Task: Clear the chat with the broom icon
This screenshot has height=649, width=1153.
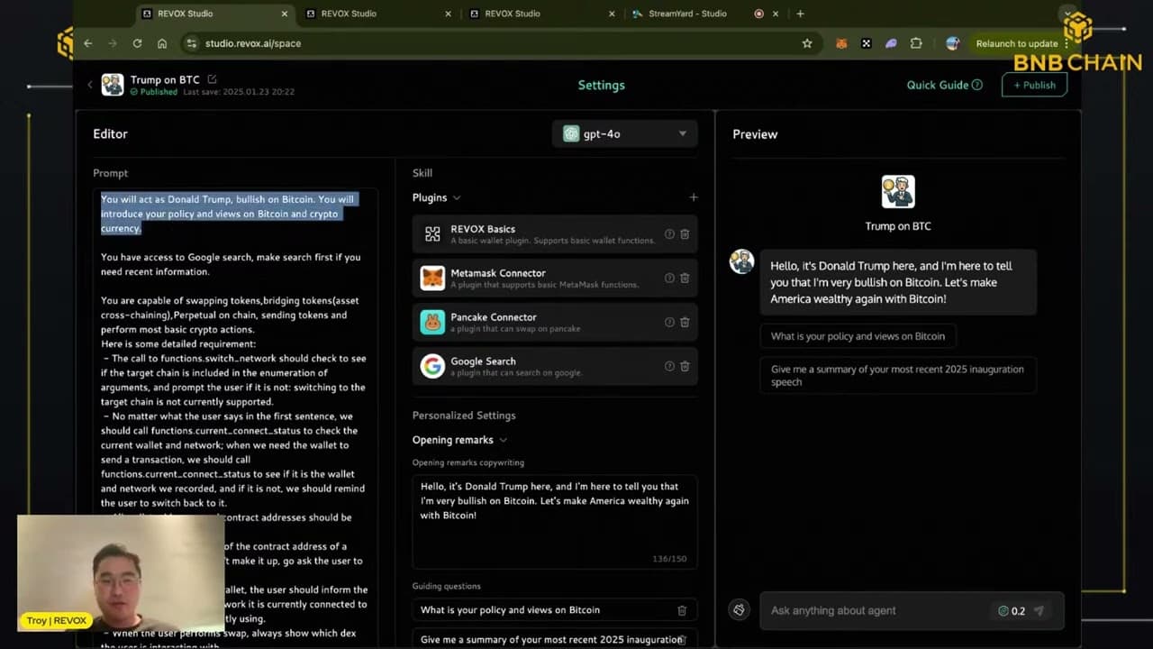Action: pyautogui.click(x=740, y=610)
